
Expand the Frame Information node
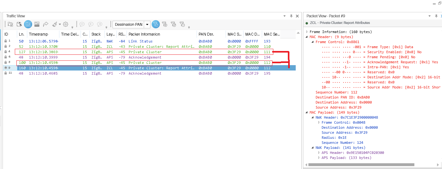point(307,32)
